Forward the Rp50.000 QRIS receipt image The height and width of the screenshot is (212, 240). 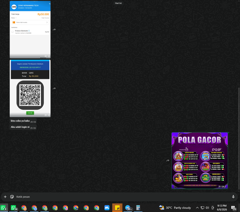(x=54, y=29)
